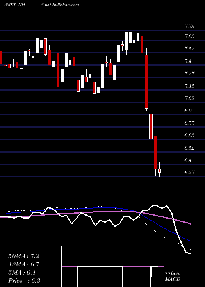
Task: Click the 6.4 price axis label
Action: (188, 160)
